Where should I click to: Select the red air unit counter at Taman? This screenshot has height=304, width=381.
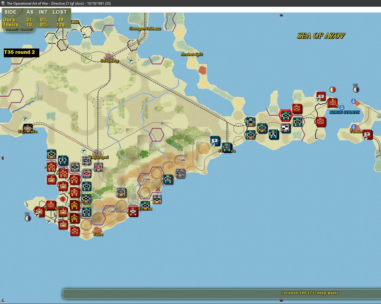(367, 134)
